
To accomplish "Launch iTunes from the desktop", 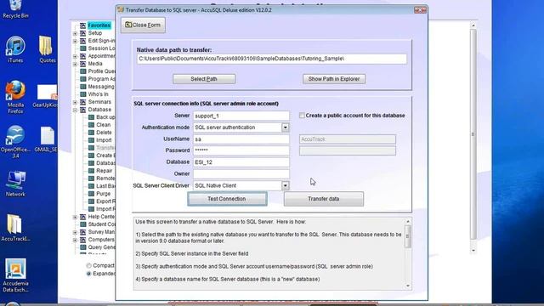I will tap(15, 49).
